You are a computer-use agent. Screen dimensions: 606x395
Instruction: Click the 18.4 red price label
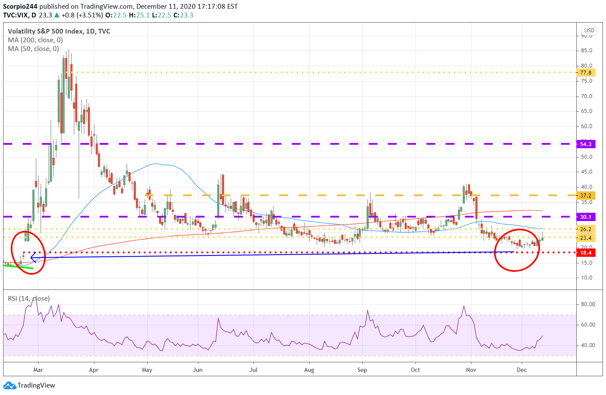[586, 253]
